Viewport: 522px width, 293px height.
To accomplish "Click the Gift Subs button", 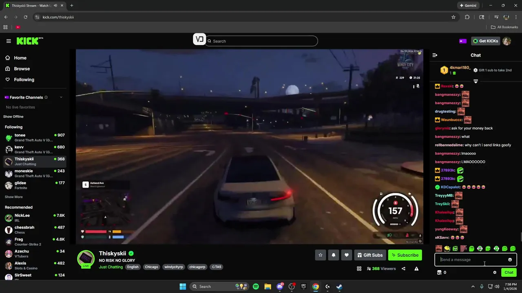I will (370, 255).
